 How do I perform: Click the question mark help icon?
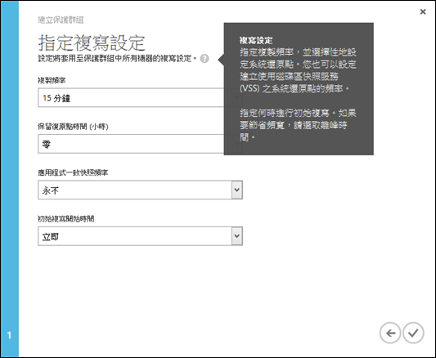(x=205, y=59)
